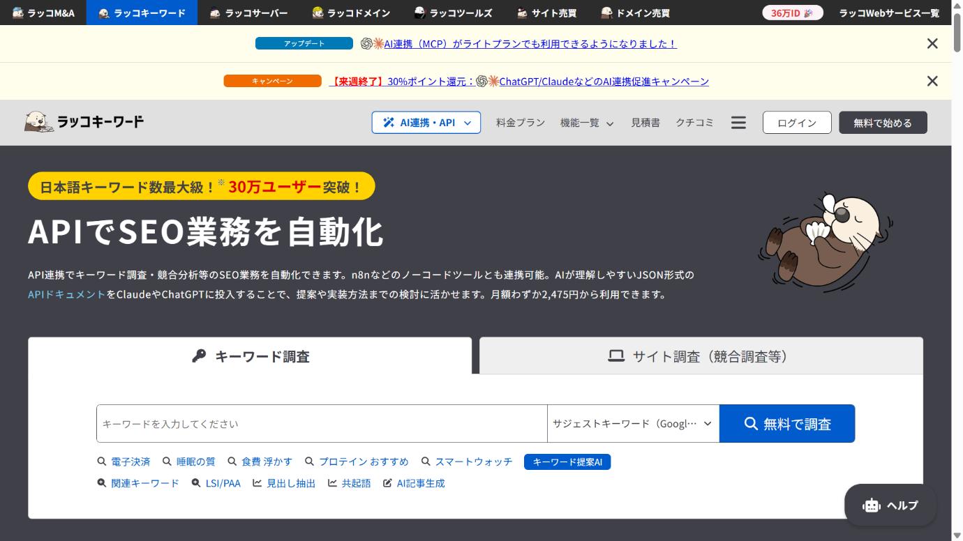Expand the 機能一覧 menu
This screenshot has height=541, width=963.
coord(587,123)
